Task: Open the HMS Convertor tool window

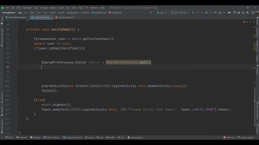Action: pyautogui.click(x=51, y=137)
